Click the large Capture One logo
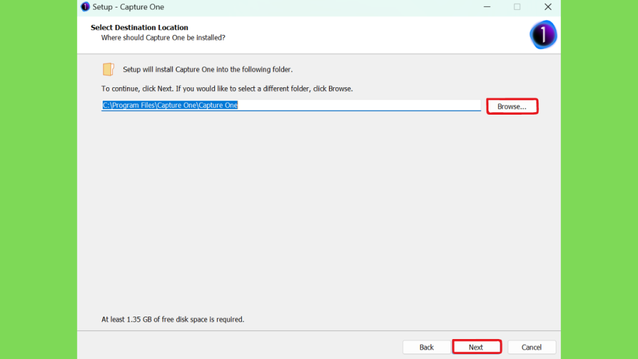Screen dimensions: 638x359 (x=543, y=35)
